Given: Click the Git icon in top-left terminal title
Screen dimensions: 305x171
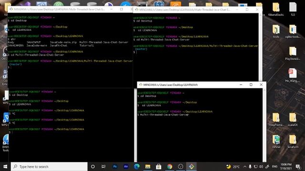Looking at the screenshot, I should (x=11, y=9).
